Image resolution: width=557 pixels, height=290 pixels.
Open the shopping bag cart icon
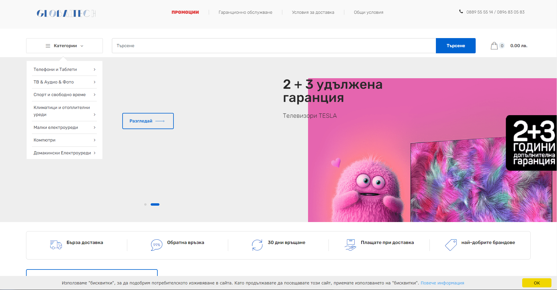494,46
